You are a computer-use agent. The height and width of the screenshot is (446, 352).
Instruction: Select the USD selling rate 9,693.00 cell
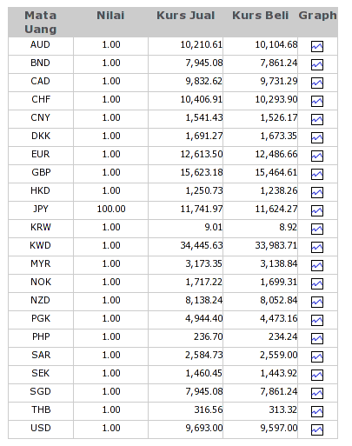tap(186, 429)
